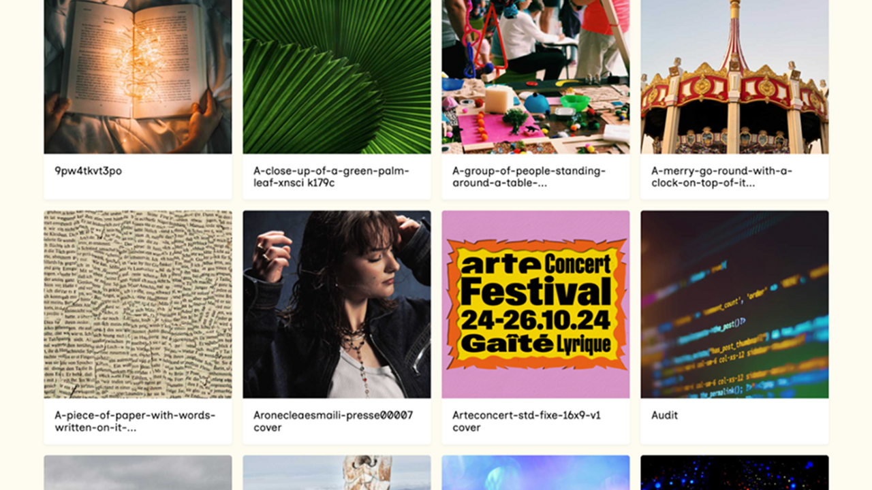
Task: Open the partially visible statue thumbnail
Action: [337, 473]
